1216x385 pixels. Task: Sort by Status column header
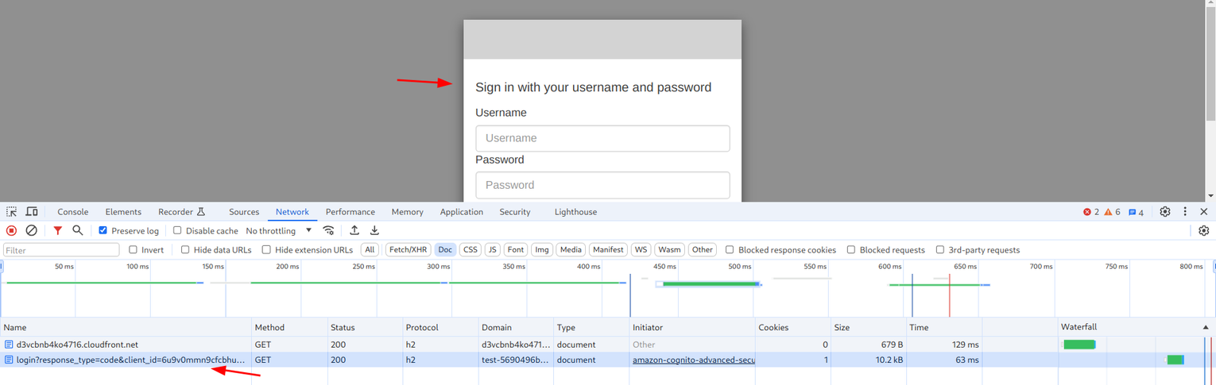click(x=364, y=327)
